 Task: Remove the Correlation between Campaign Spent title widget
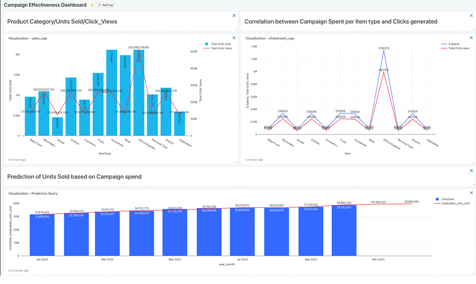coord(471,15)
